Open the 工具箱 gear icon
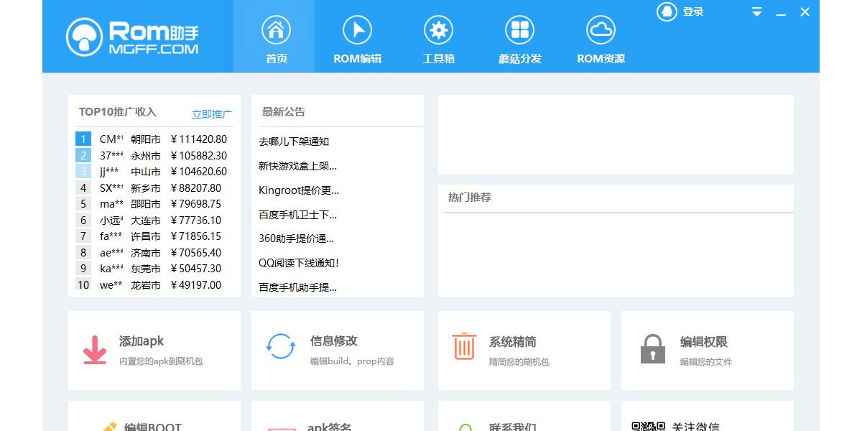862x431 pixels. pos(438,30)
